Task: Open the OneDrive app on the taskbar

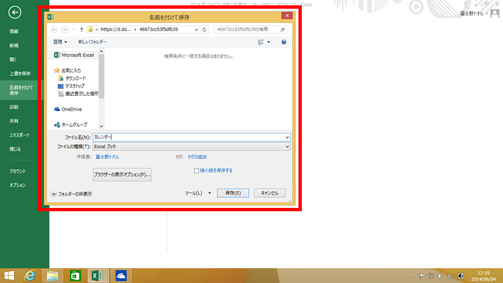Action: (x=121, y=275)
